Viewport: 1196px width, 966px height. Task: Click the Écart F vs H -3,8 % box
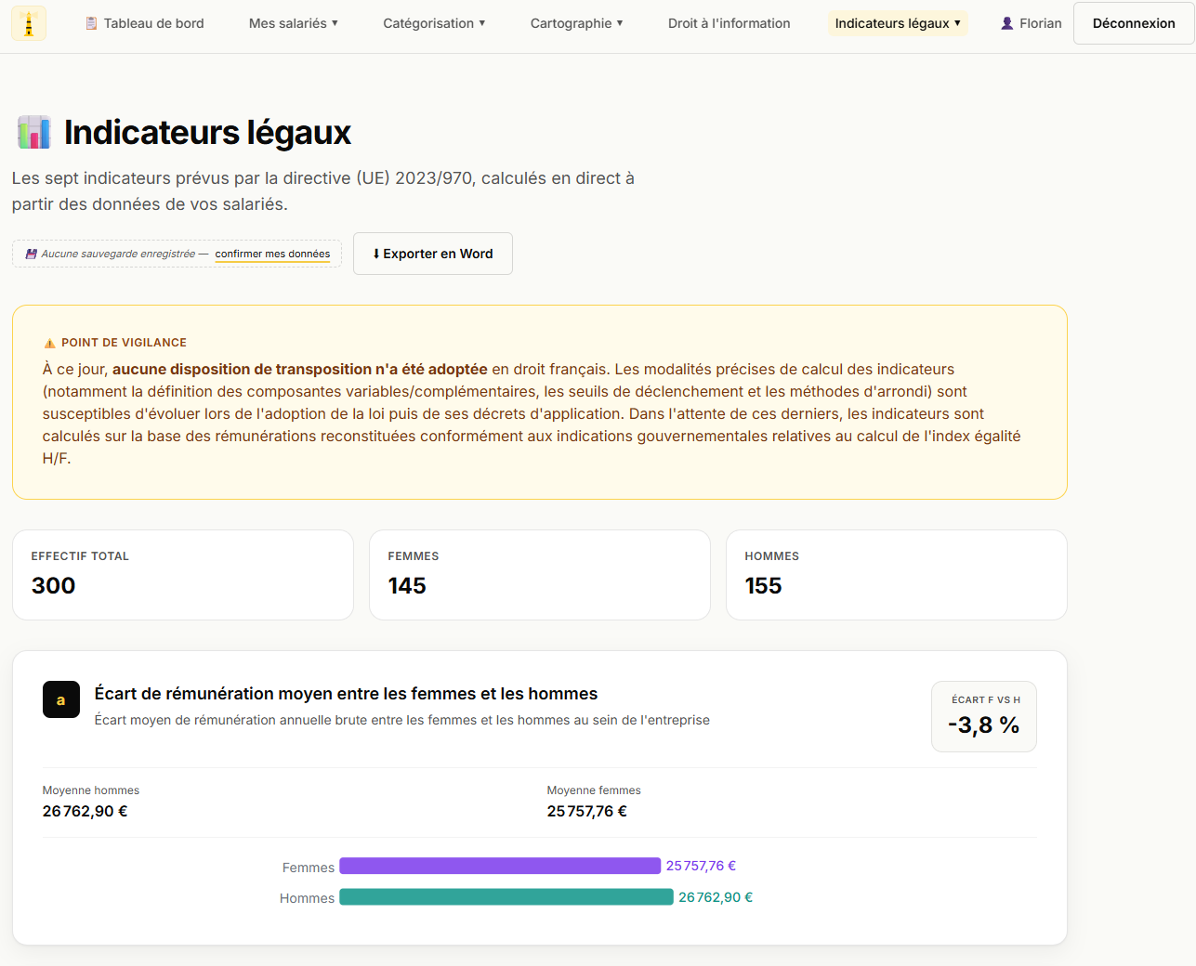coord(984,717)
